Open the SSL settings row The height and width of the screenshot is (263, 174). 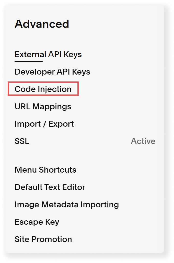(85, 141)
